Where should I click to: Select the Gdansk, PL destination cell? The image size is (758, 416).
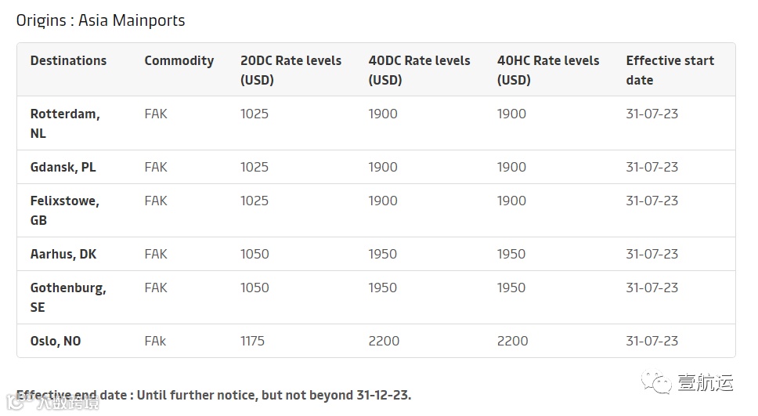point(63,167)
